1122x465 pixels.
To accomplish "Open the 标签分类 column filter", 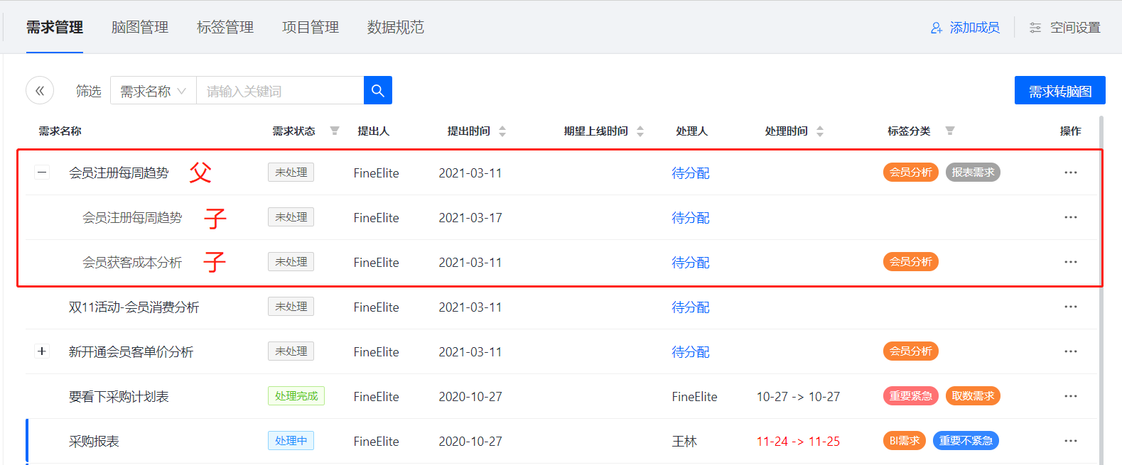I will click(950, 131).
